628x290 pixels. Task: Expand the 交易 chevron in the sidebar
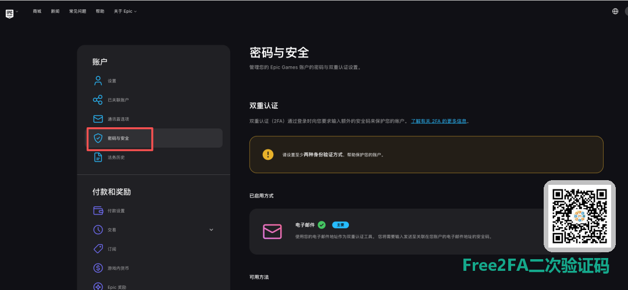[212, 230]
